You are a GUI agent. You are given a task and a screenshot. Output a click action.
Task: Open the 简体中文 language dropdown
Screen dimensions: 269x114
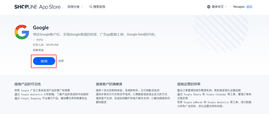[217, 7]
